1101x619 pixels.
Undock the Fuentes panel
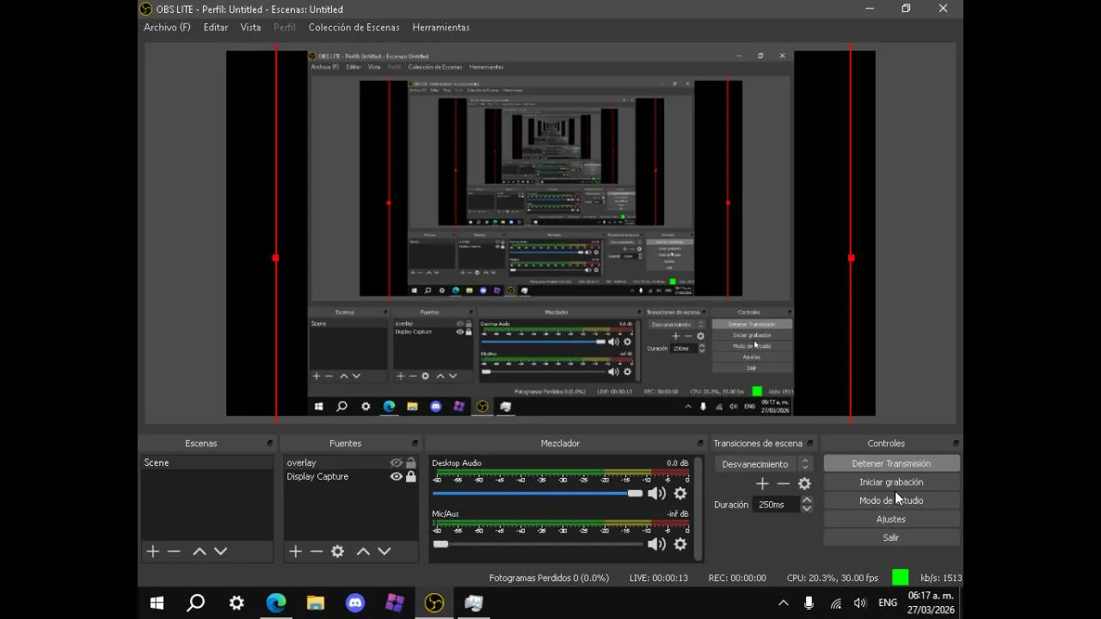[x=414, y=444]
